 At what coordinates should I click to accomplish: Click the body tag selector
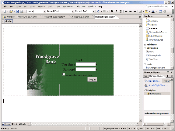[x=9, y=21]
